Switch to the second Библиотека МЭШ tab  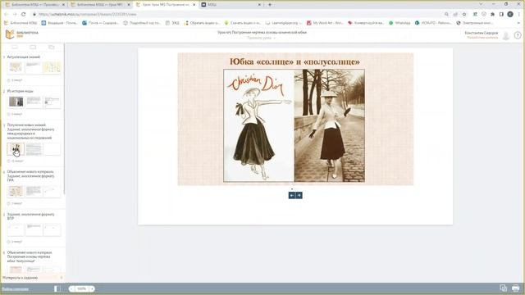(100, 5)
